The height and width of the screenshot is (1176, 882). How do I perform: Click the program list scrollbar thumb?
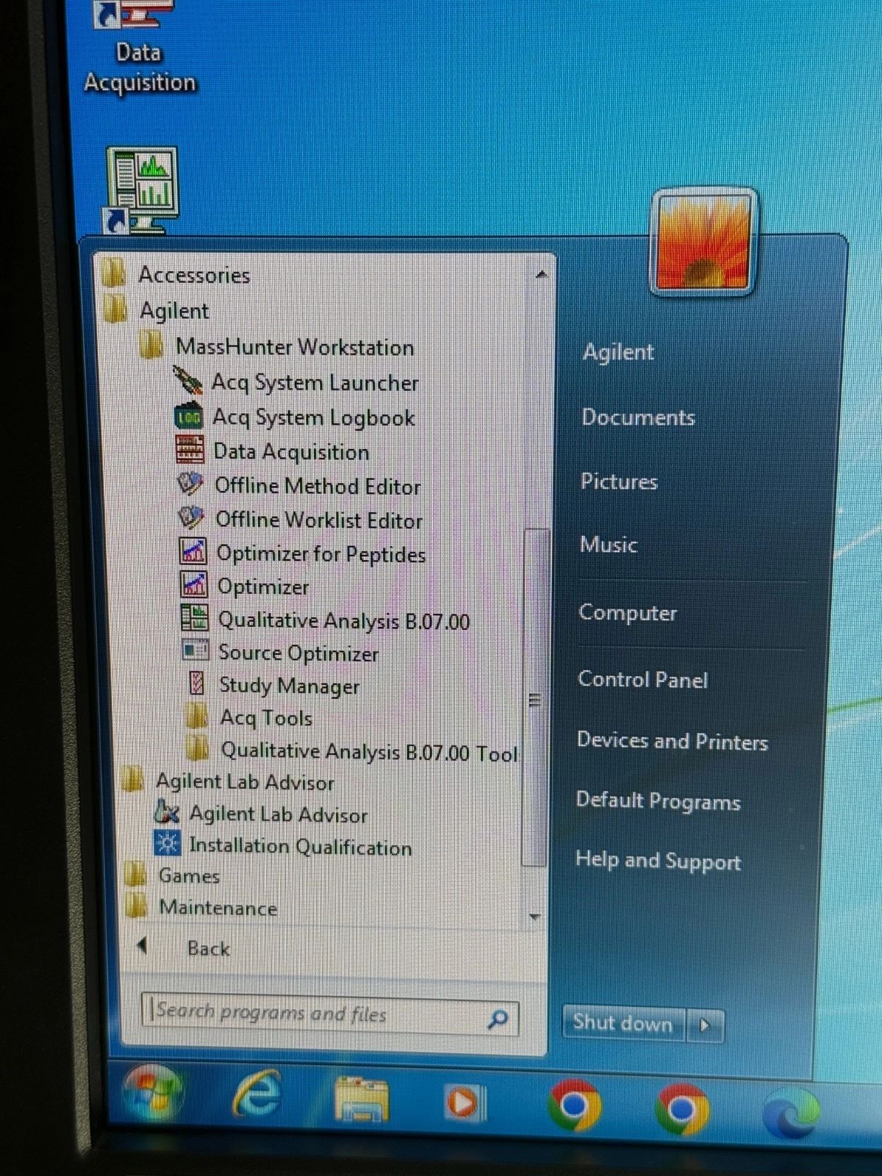(x=535, y=698)
